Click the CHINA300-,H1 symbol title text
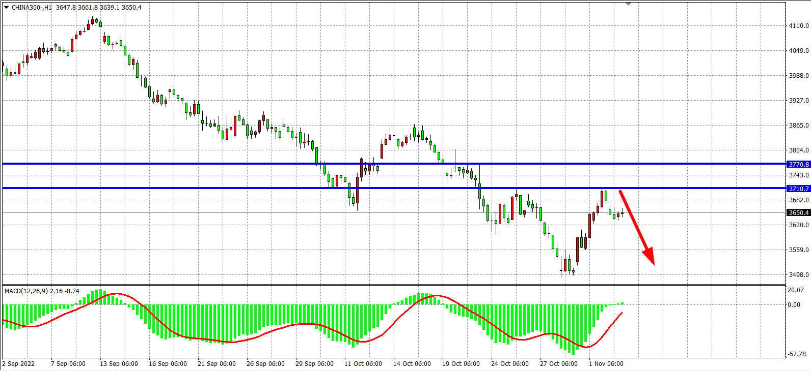 coord(32,8)
